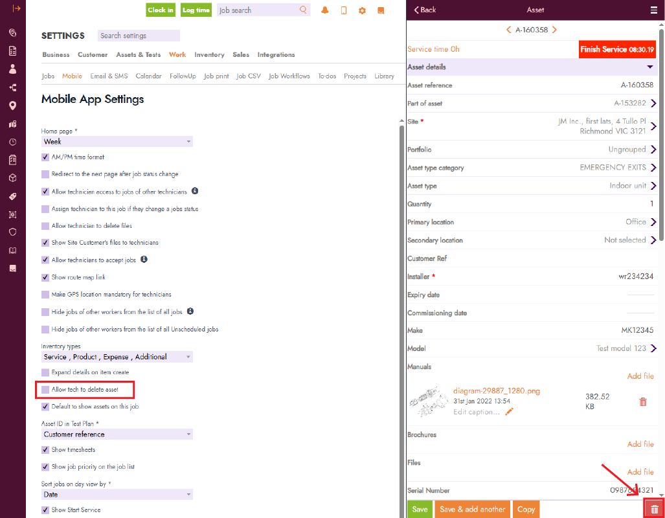Open Part of asset A-153282 chevron
665x518 pixels.
(x=653, y=103)
